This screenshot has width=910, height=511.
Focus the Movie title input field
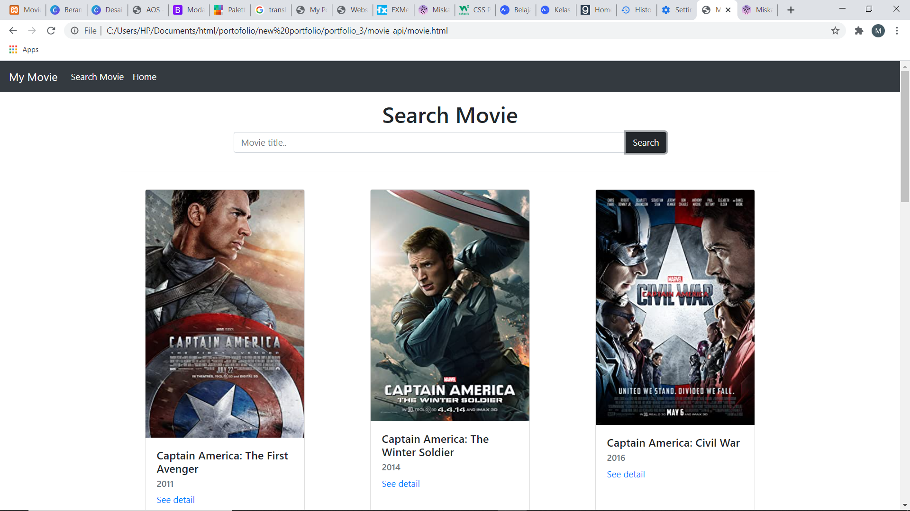(428, 143)
